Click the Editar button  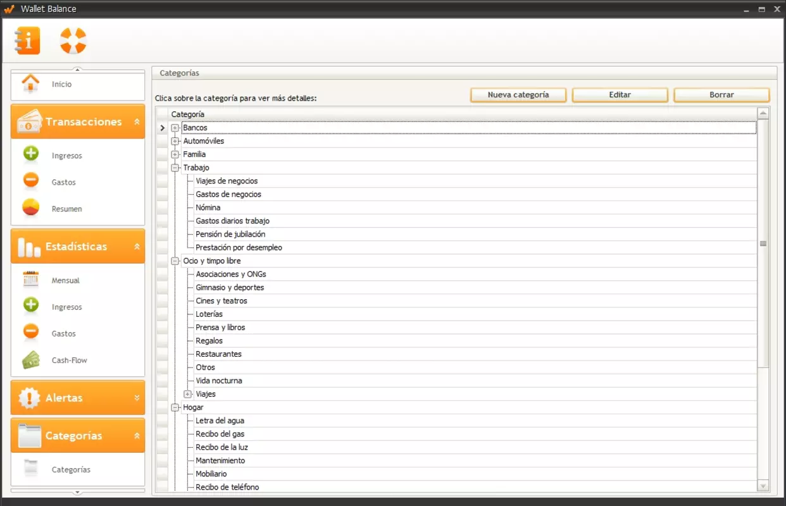tap(620, 95)
